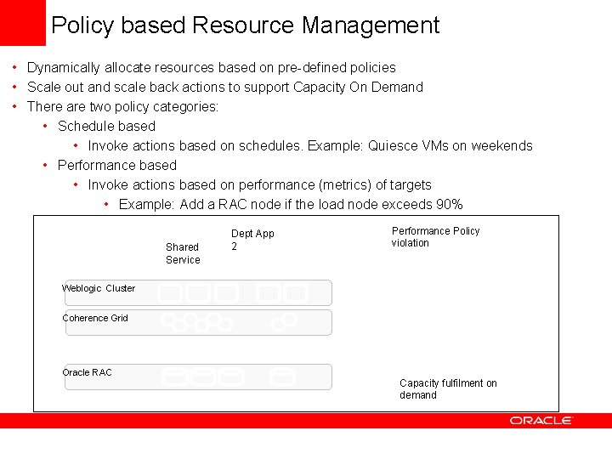Click the "Schedule based" sub-bullet

[106, 126]
